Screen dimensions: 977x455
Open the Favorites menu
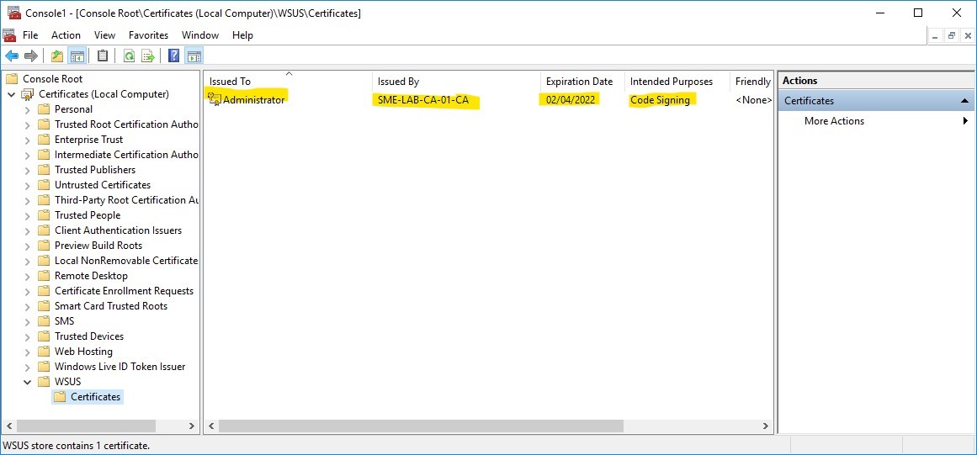click(x=148, y=34)
